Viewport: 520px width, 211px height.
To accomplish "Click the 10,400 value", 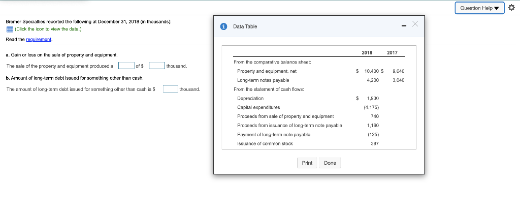I will pyautogui.click(x=371, y=71).
